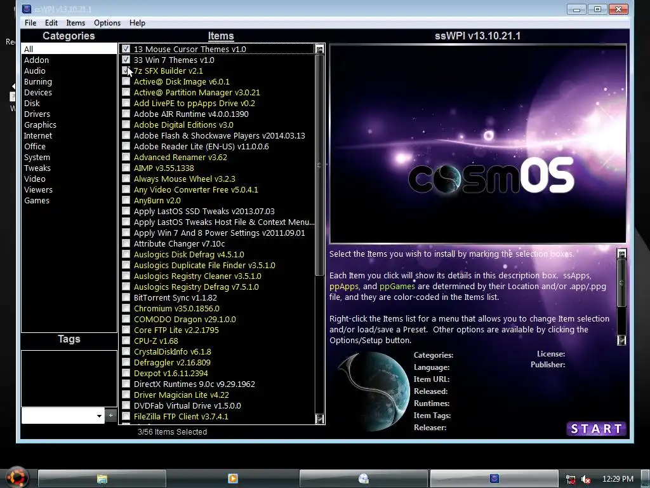
Task: Click the plus button beside tags dropdown
Action: (110, 416)
